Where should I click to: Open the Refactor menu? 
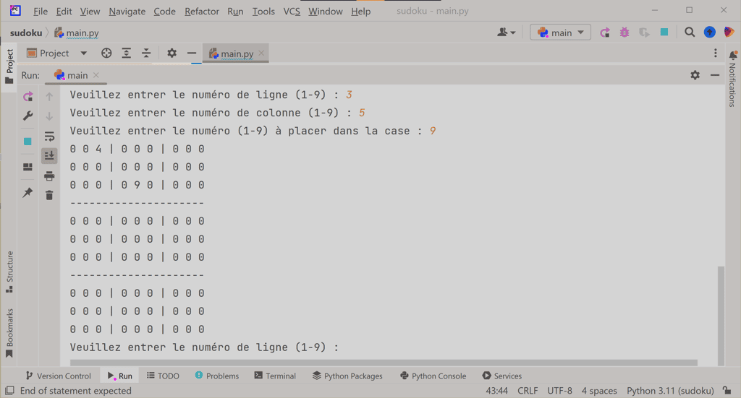coord(201,11)
